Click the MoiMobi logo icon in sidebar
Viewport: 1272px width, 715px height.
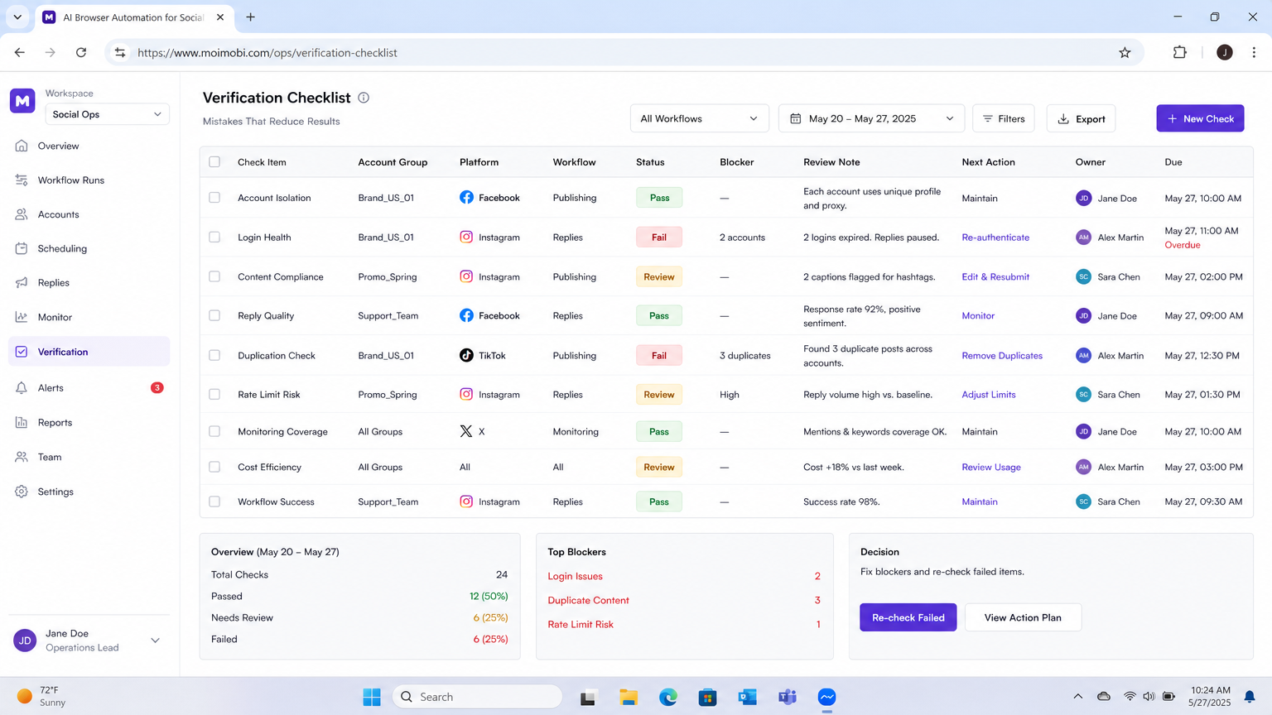click(x=22, y=101)
